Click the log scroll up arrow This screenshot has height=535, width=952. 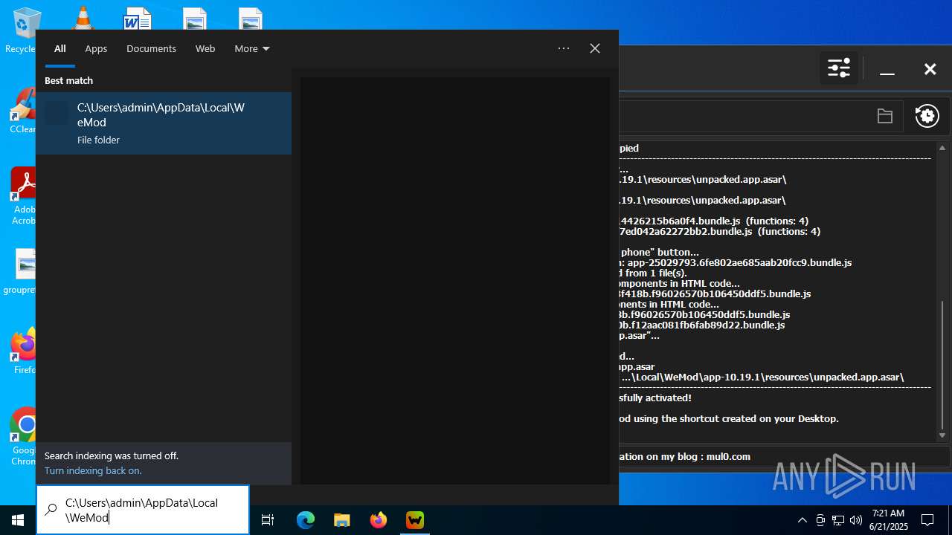(942, 149)
